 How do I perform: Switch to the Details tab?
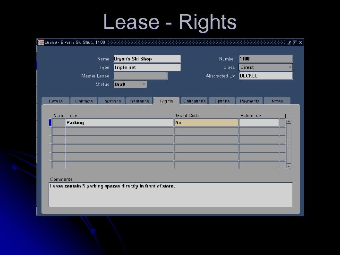pos(56,101)
